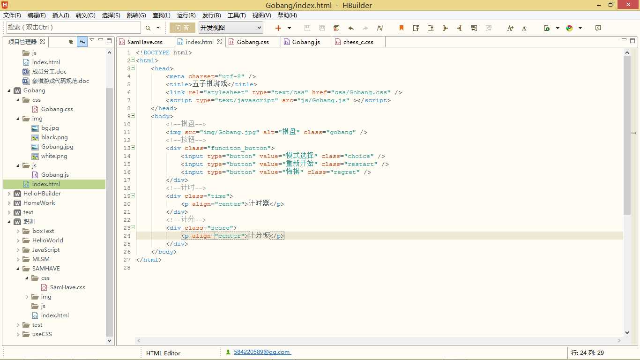
Task: Click the search input field
Action: tap(74, 28)
